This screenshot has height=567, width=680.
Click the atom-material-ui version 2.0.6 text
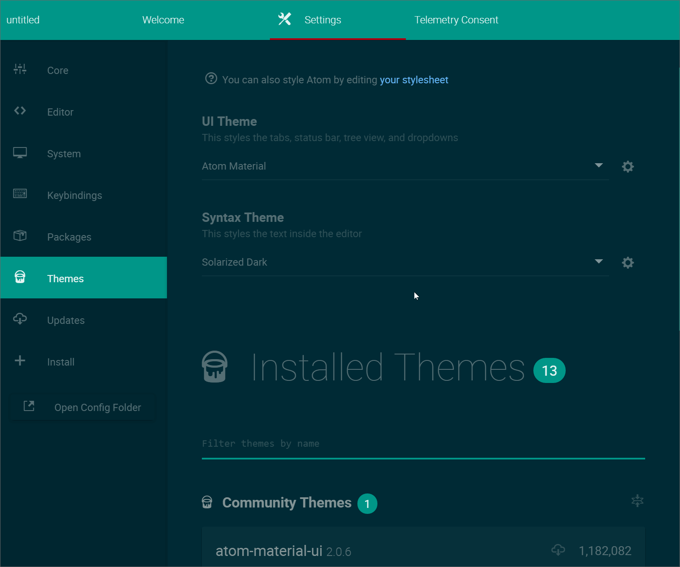click(339, 552)
